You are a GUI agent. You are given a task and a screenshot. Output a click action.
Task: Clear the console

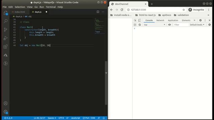click(140, 25)
